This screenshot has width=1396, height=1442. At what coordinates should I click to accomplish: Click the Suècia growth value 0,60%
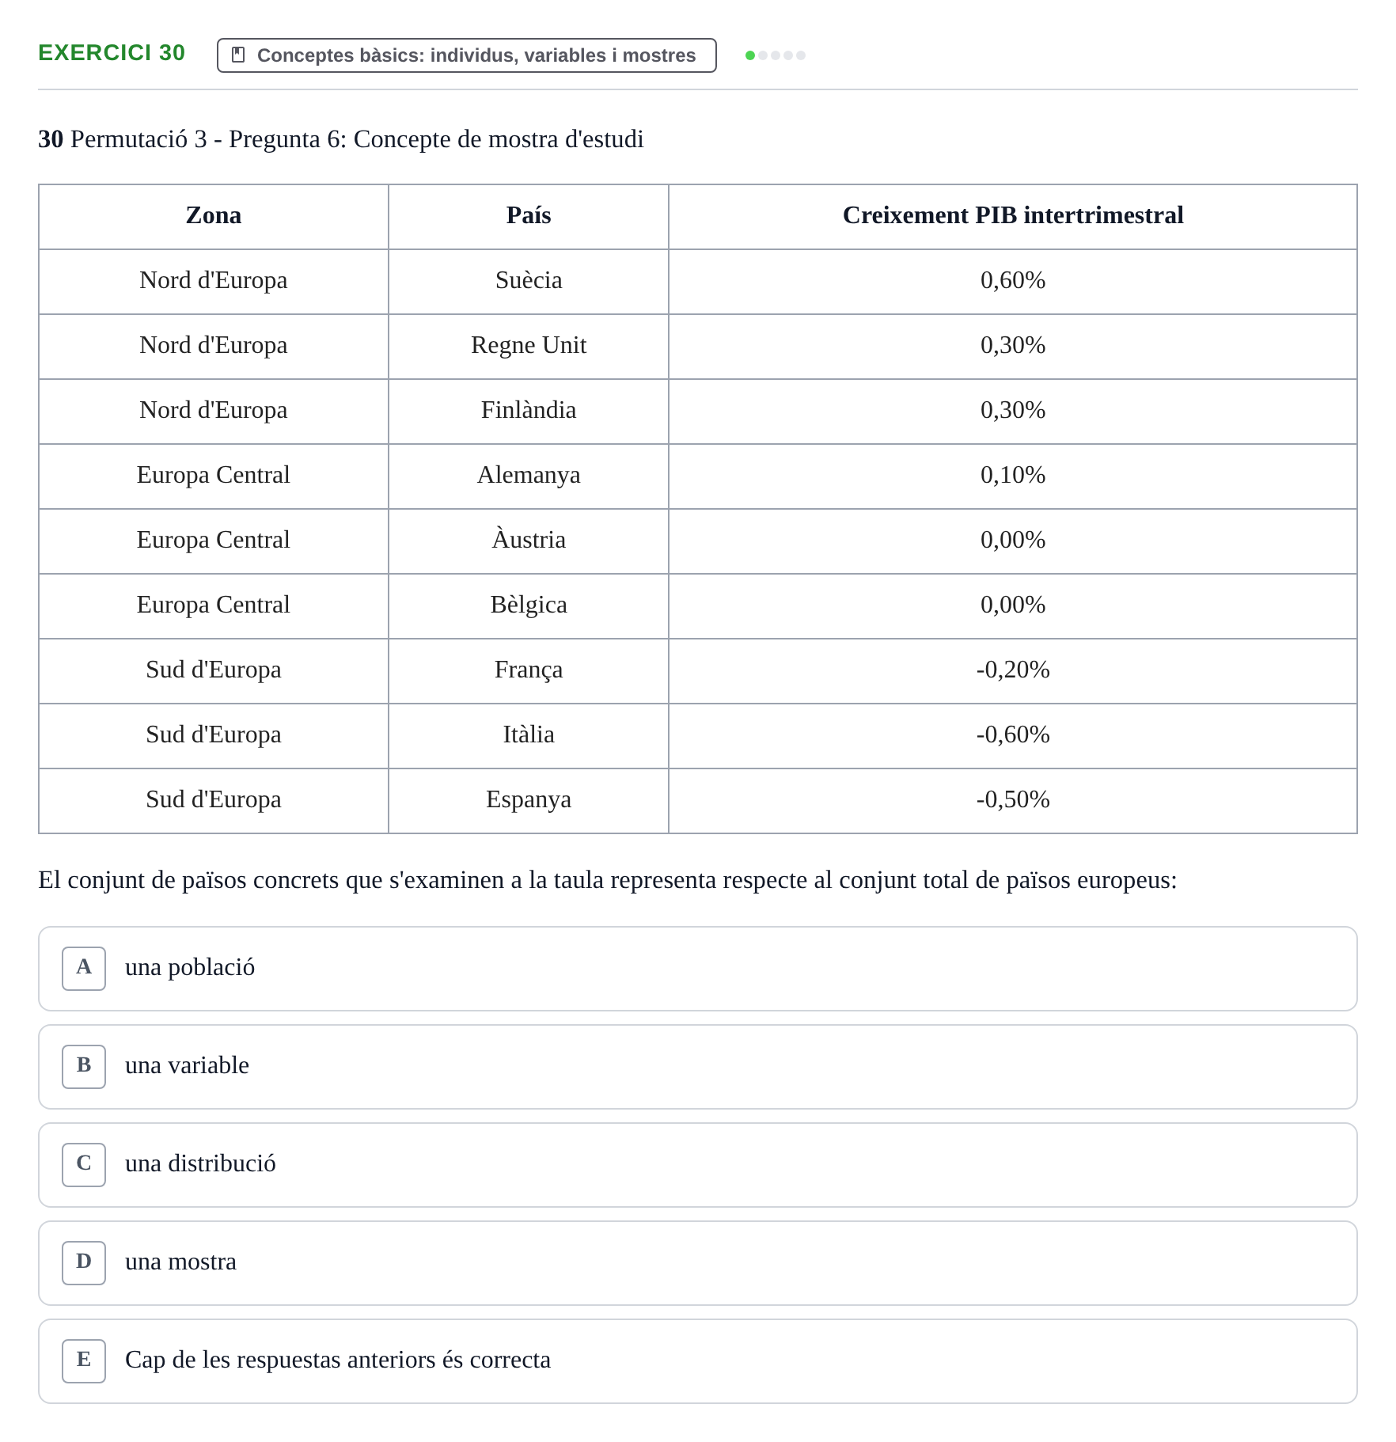[1013, 281]
